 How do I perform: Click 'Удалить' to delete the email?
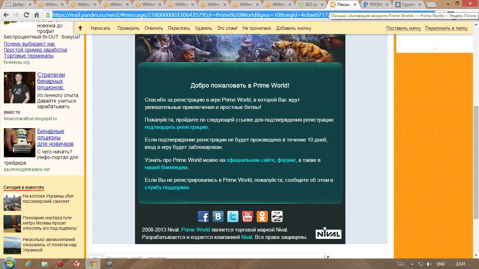click(203, 28)
